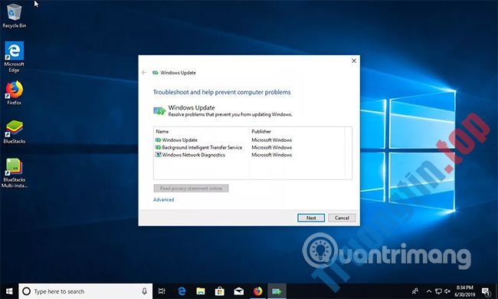Click the microphone icon in search box
This screenshot has width=498, height=299.
coord(145,291)
